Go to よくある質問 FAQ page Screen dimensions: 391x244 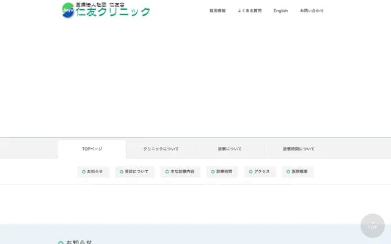point(249,11)
